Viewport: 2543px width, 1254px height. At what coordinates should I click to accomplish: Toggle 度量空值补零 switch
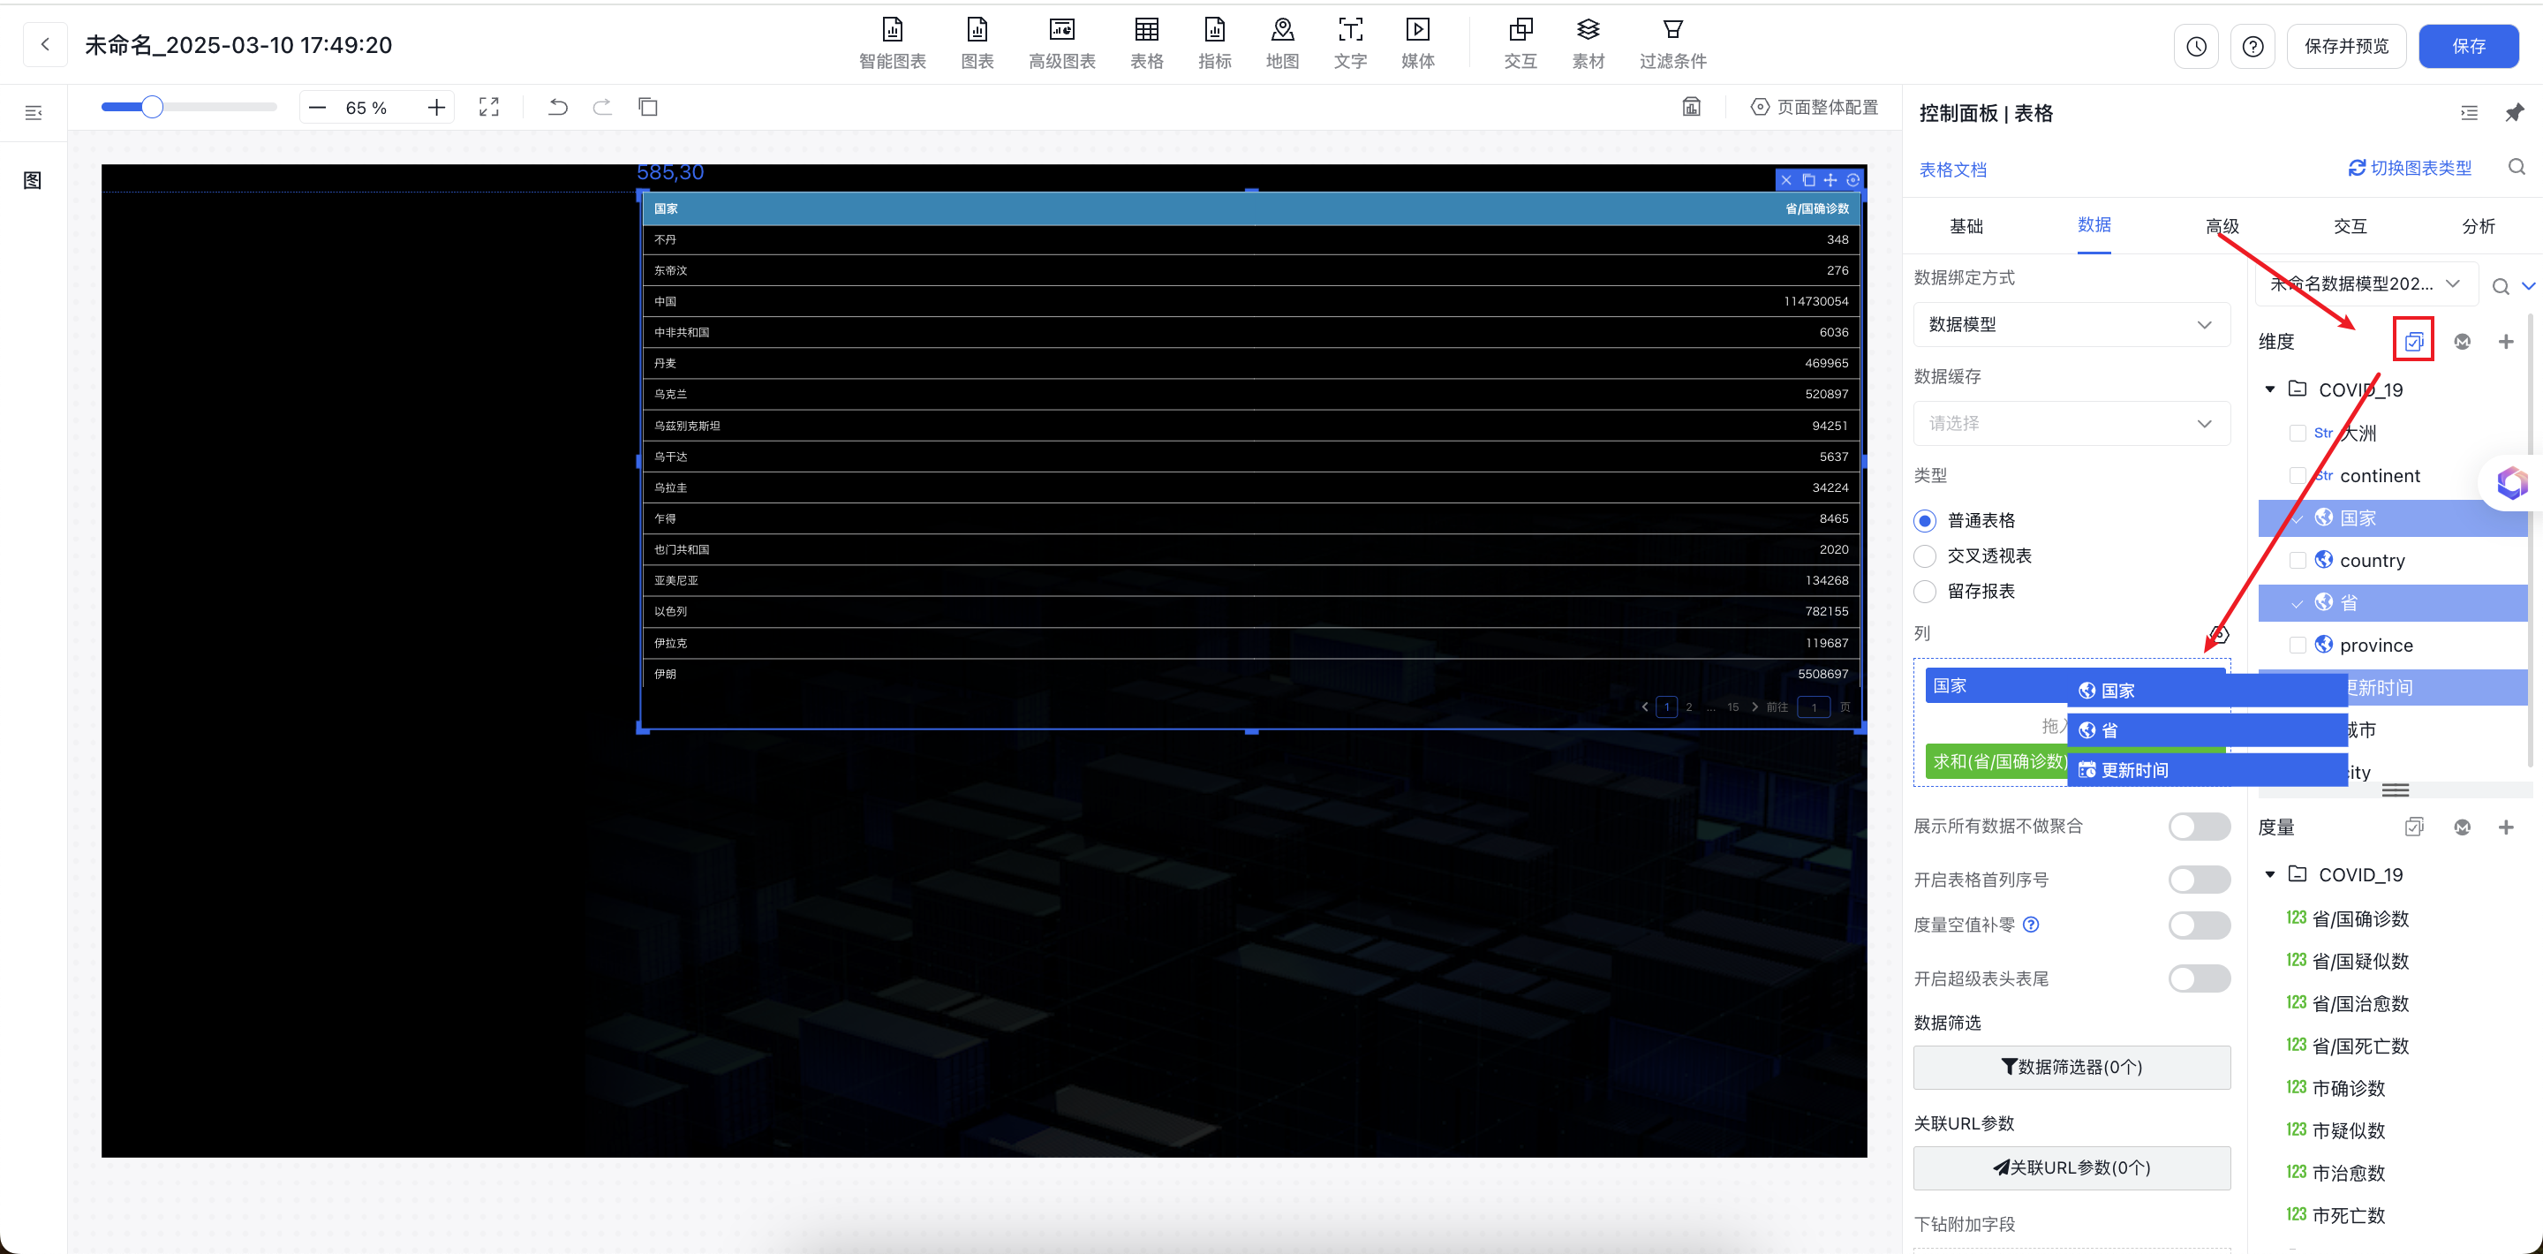pyautogui.click(x=2199, y=925)
